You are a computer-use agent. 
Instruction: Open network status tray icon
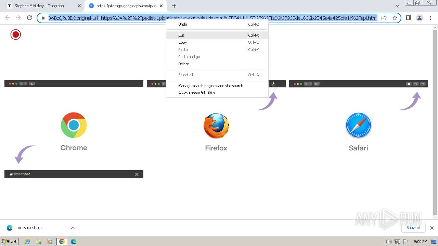click(x=397, y=242)
